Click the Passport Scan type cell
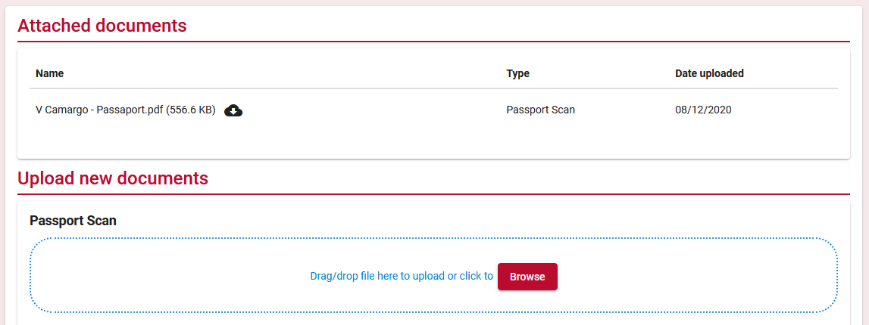Screen dimensions: 869x325 click(x=540, y=110)
